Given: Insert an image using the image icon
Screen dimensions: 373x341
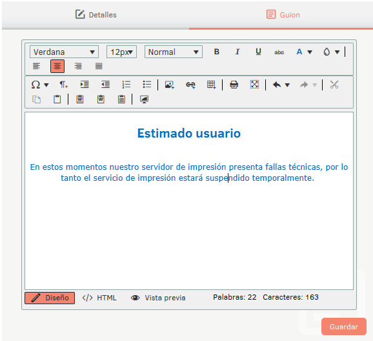Looking at the screenshot, I should (x=169, y=85).
